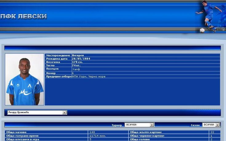Click the Общо изиграно време label

22,136
